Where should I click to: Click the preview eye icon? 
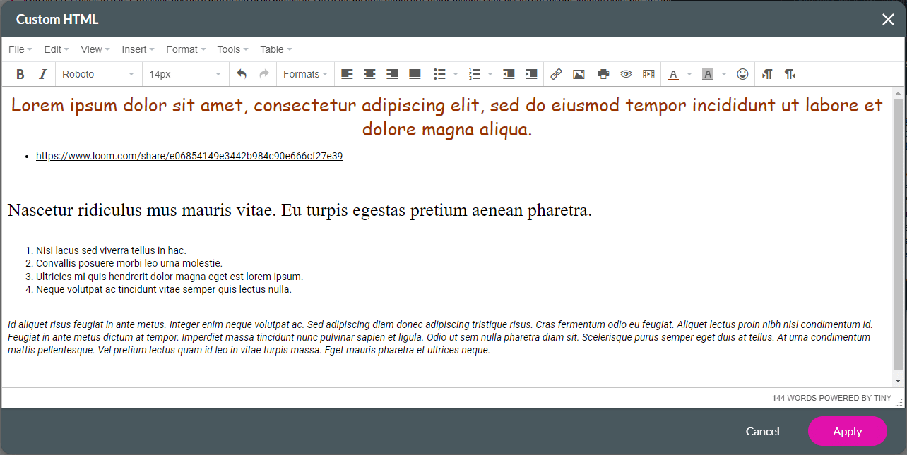(626, 74)
